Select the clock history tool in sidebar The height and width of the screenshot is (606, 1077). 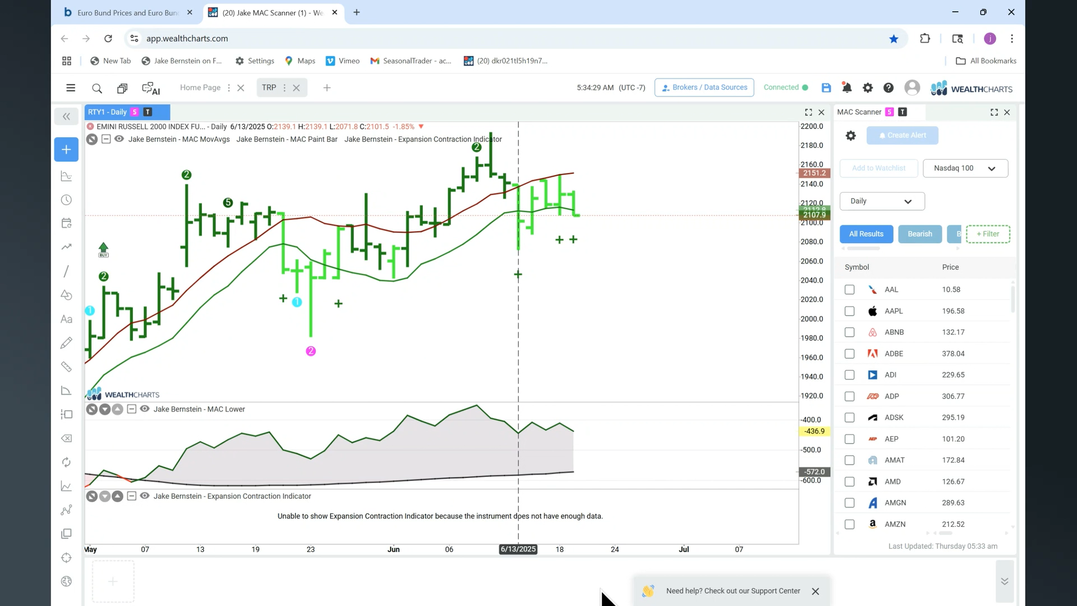[66, 200]
